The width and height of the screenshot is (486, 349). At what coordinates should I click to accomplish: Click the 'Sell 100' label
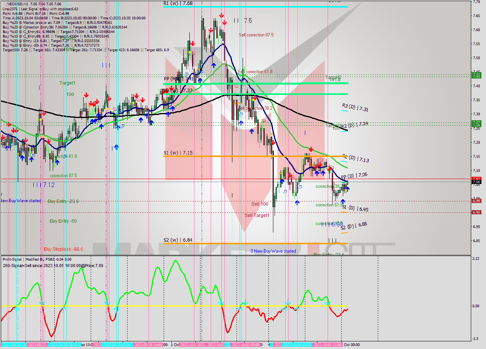(x=260, y=204)
